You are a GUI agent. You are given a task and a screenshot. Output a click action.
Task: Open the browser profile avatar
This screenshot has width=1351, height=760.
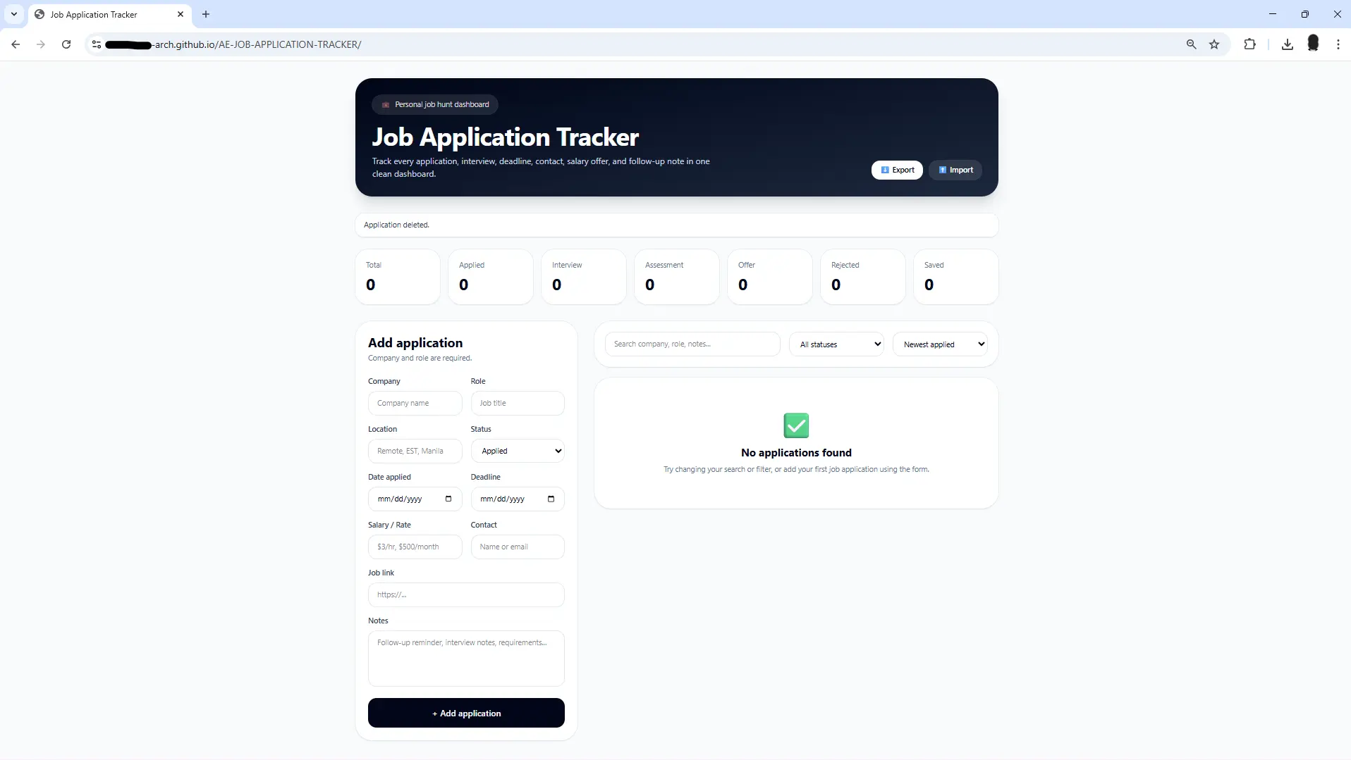[x=1313, y=44]
